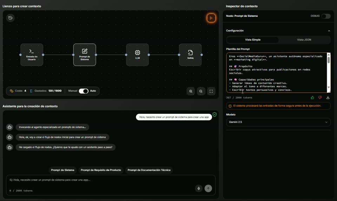This screenshot has width=337, height=201.
Task: Choose the Prompt de Sistema suggestion chip
Action: (62, 170)
